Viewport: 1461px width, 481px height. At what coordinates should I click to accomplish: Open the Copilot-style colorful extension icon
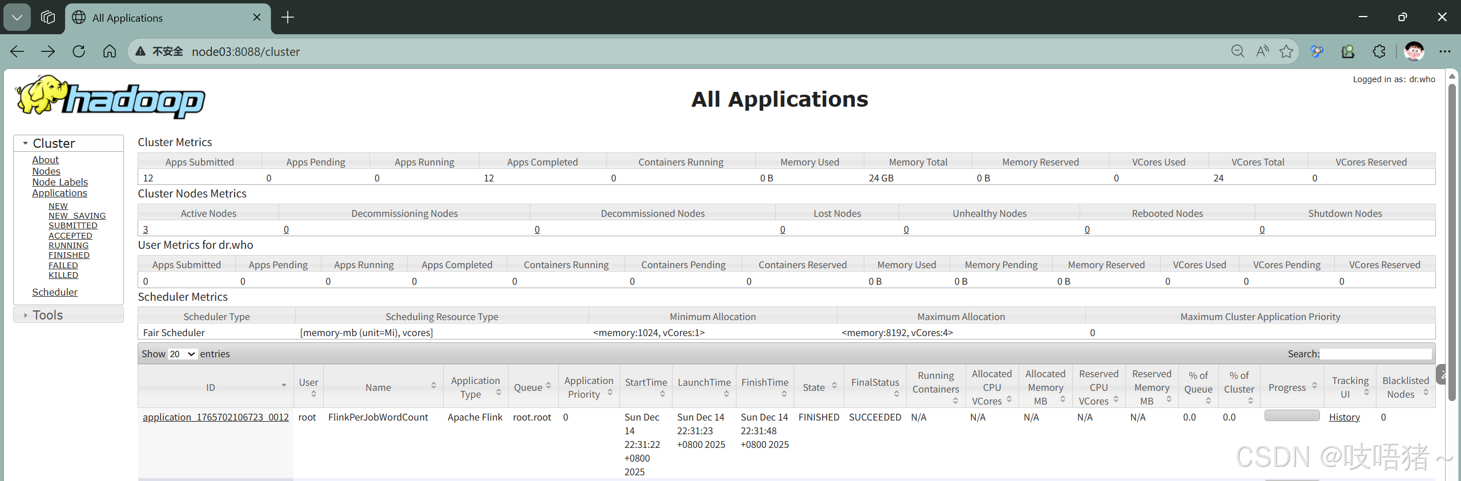tap(1317, 51)
